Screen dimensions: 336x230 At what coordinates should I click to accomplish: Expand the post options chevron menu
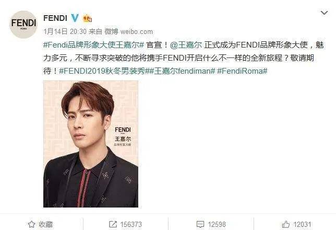[324, 13]
